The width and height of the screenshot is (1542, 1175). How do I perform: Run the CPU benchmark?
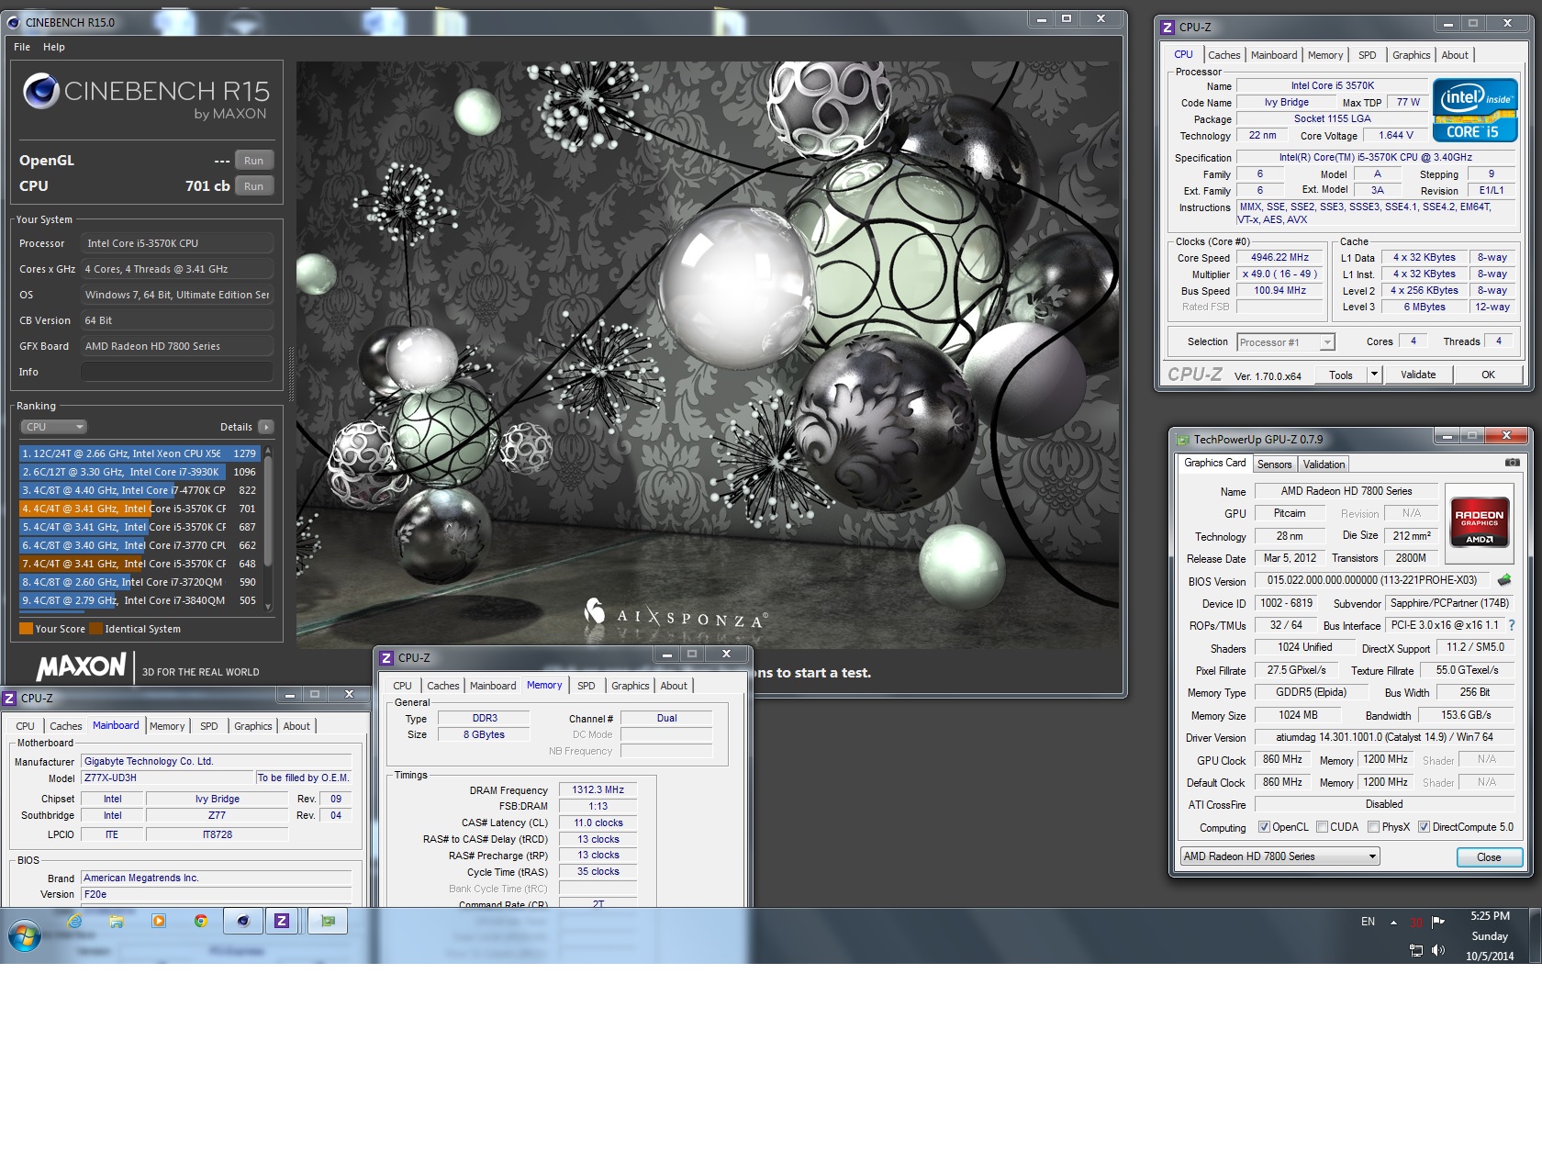coord(254,186)
